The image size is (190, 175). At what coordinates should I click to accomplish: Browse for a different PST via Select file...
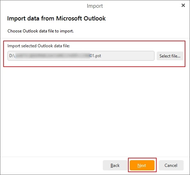click(170, 56)
